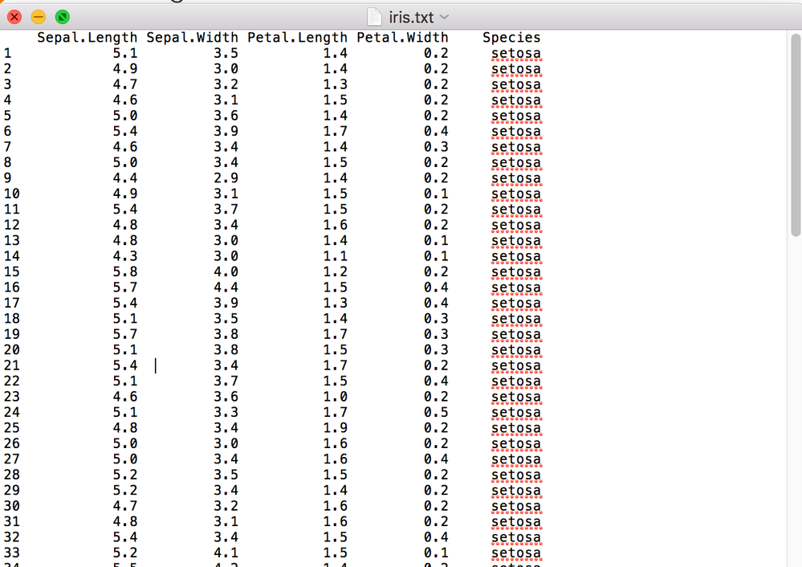Click the green full-screen window button

point(63,17)
